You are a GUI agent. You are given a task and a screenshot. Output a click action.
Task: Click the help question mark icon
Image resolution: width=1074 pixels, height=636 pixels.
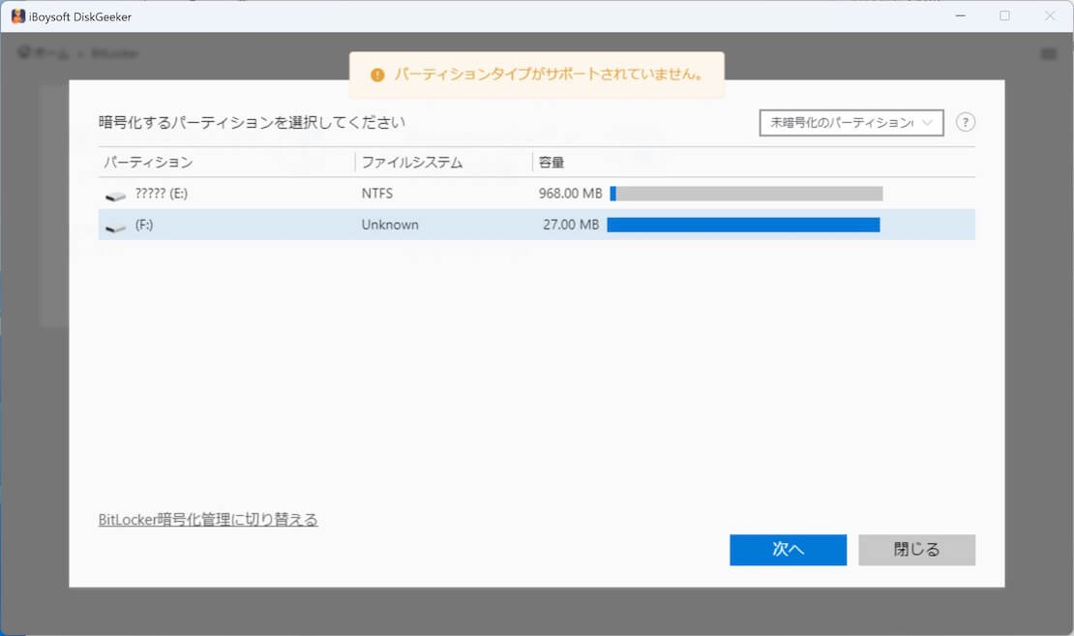tap(965, 123)
